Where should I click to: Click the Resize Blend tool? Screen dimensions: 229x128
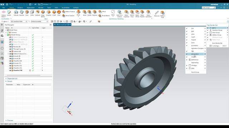104,16
